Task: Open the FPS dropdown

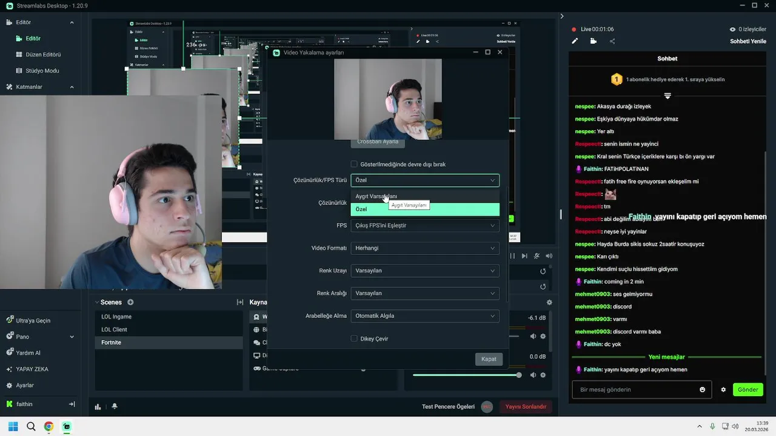Action: tap(425, 225)
